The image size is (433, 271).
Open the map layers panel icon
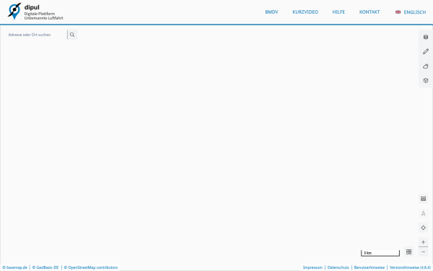click(426, 37)
